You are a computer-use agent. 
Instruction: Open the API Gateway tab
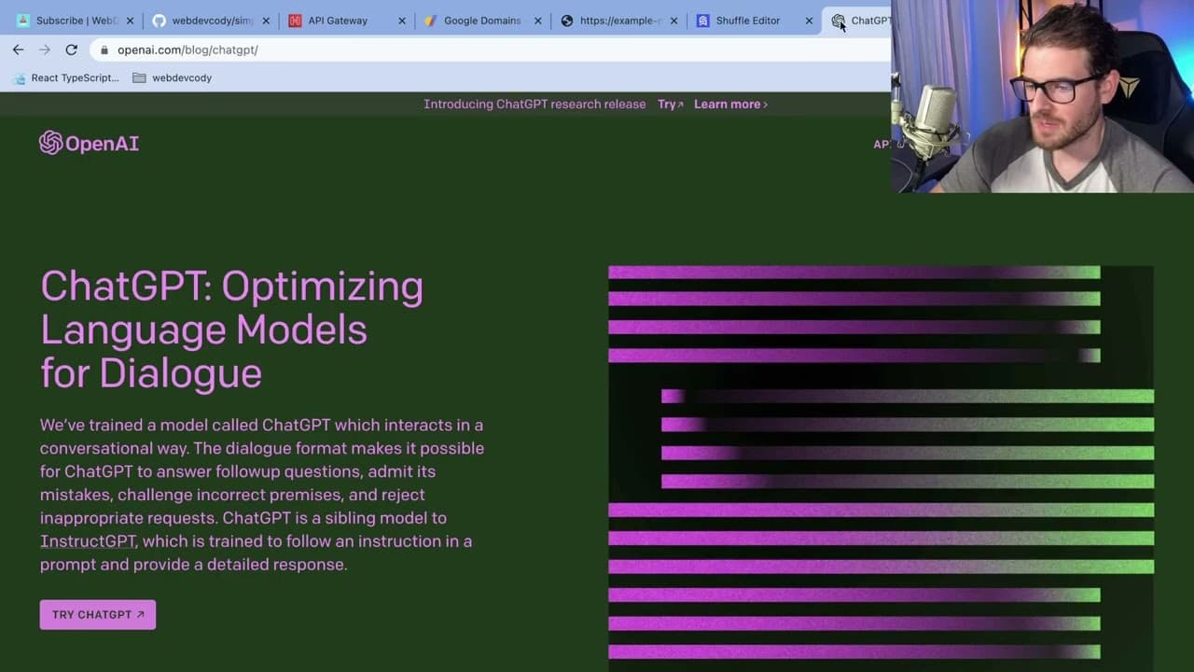[x=346, y=21]
